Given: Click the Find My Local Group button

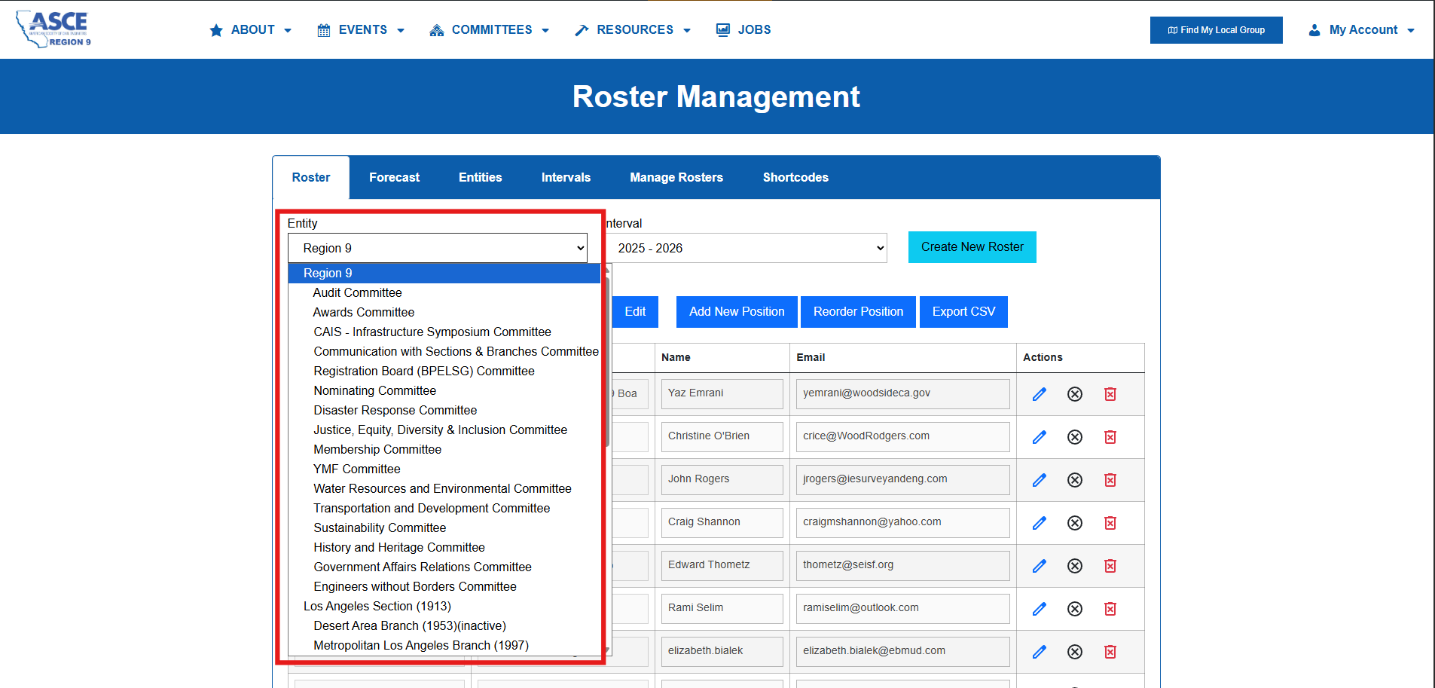Looking at the screenshot, I should click(x=1216, y=30).
